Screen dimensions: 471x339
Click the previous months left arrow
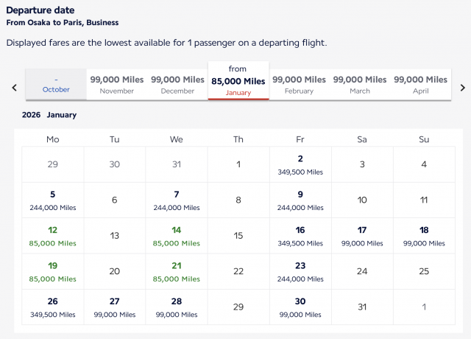(x=14, y=87)
